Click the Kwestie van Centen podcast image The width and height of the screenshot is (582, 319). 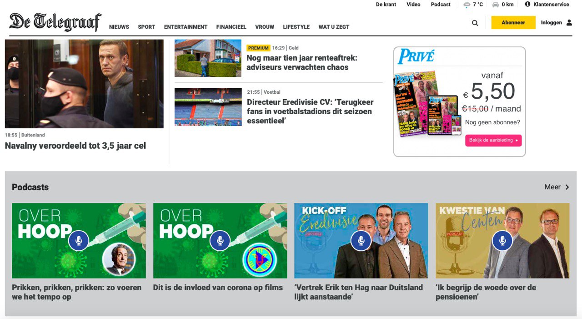coord(502,241)
